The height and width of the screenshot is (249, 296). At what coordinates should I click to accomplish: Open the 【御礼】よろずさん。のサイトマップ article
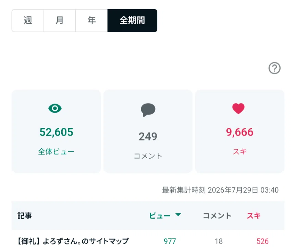coord(73,241)
